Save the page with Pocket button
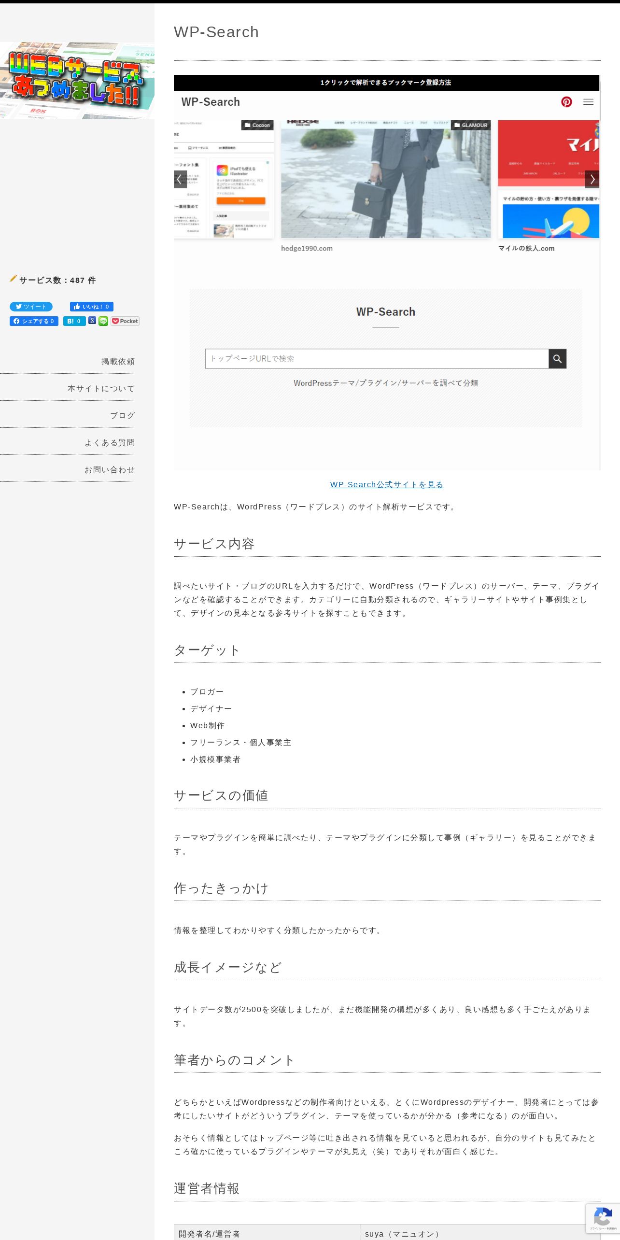The image size is (620, 1240). [x=125, y=321]
